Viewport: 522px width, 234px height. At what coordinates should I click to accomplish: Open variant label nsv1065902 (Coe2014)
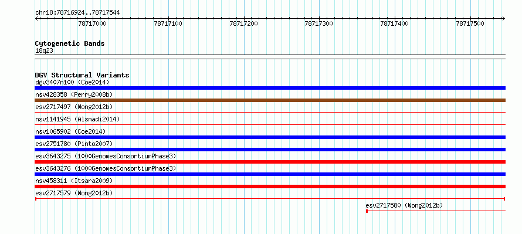(70, 131)
